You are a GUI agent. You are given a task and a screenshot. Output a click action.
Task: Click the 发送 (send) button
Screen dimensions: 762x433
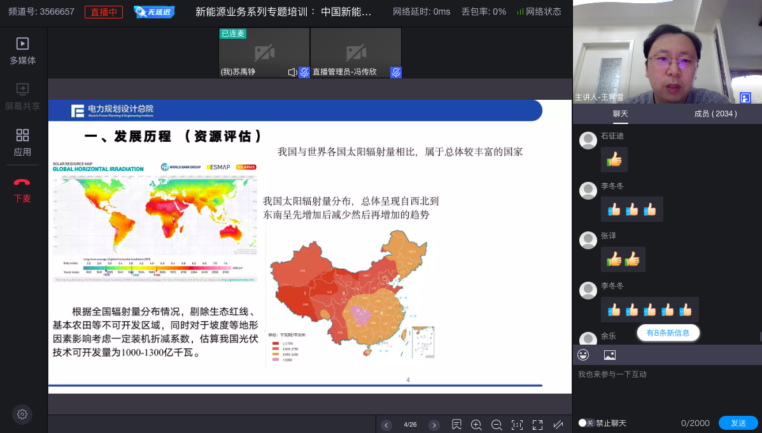click(x=737, y=422)
